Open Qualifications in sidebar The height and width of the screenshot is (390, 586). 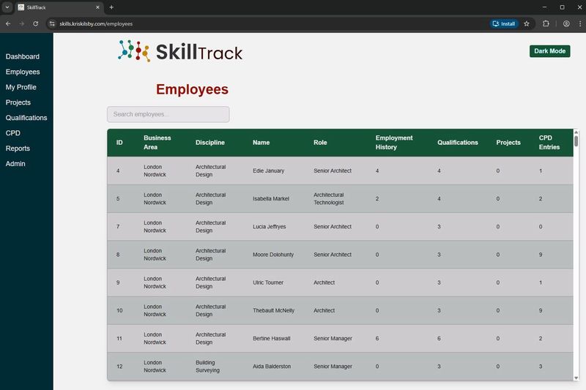[26, 118]
